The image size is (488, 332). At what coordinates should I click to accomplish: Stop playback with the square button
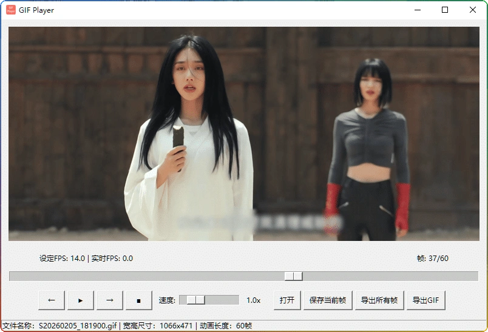tap(139, 300)
